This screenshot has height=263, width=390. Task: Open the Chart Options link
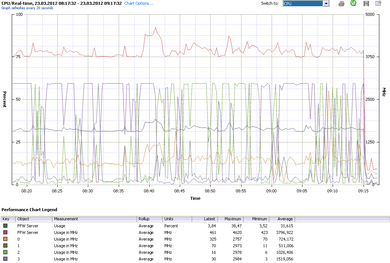click(139, 3)
